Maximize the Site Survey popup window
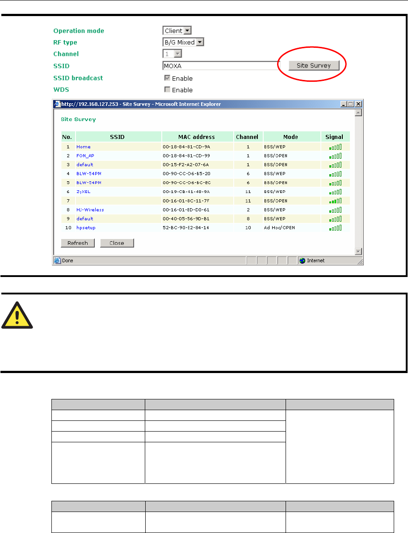The width and height of the screenshot is (408, 533). (350, 104)
